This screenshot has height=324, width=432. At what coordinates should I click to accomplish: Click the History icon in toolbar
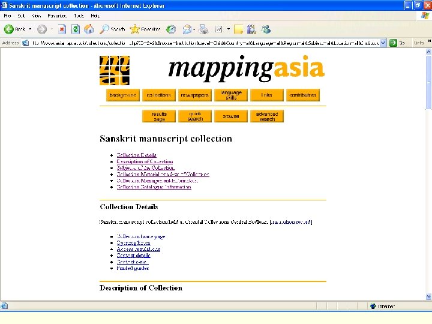coord(171,29)
